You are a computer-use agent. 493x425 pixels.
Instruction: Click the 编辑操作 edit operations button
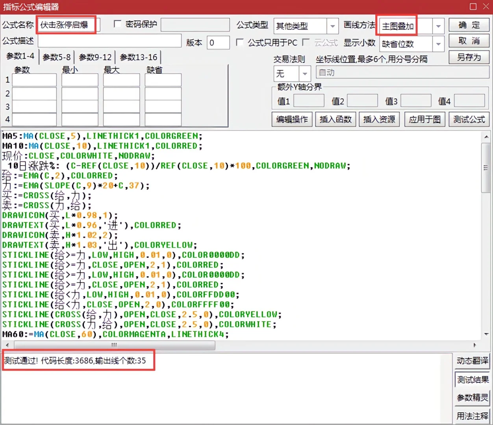(292, 119)
